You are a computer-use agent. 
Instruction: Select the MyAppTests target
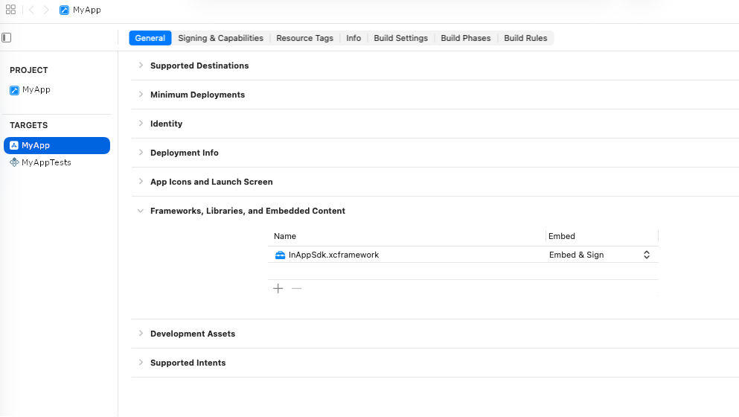pyautogui.click(x=46, y=162)
